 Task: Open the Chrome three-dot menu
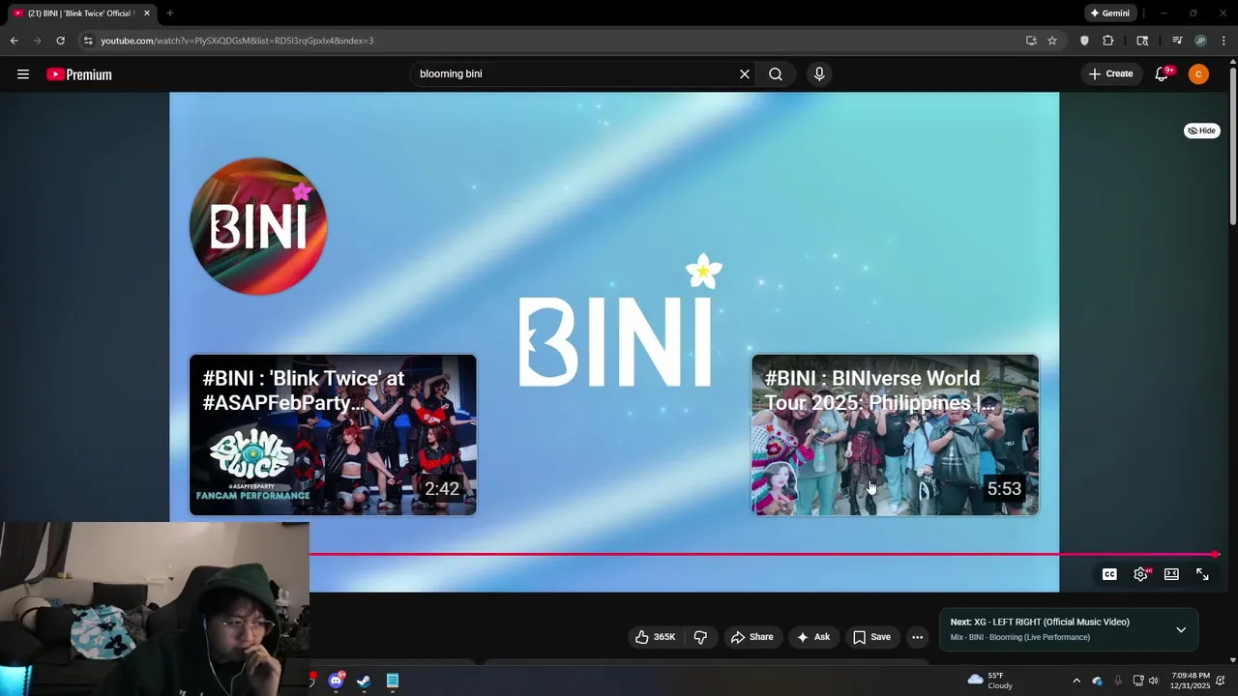tap(1223, 41)
